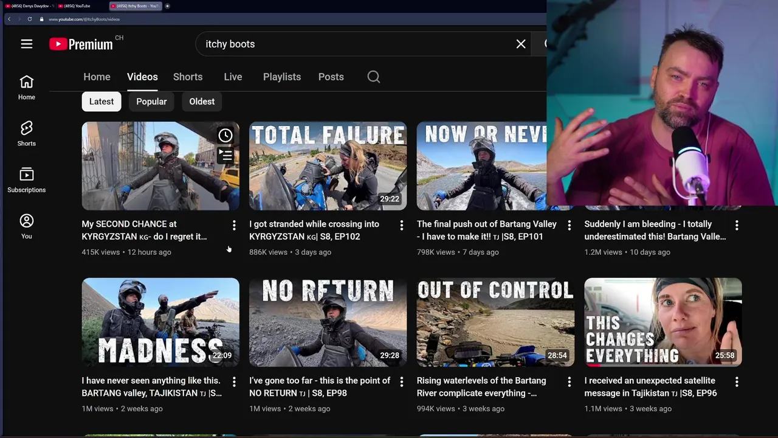Open MADNESS video thumbnail
Image resolution: width=778 pixels, height=438 pixels.
tap(160, 322)
